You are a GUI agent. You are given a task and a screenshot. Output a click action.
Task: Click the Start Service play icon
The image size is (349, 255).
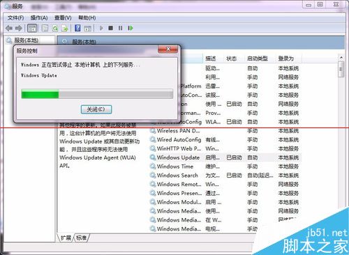pyautogui.click(x=101, y=28)
